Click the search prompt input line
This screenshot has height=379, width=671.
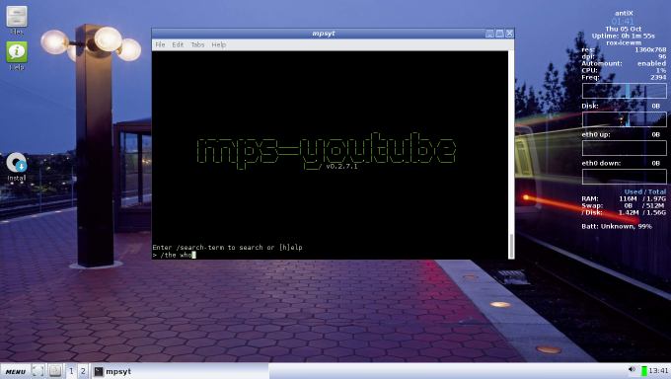coord(330,255)
